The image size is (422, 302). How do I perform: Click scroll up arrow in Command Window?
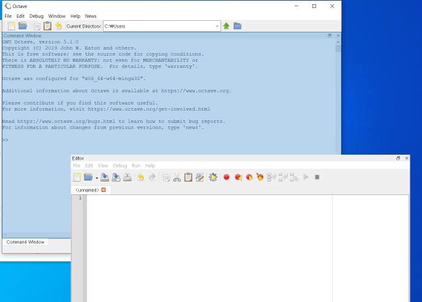click(x=338, y=42)
